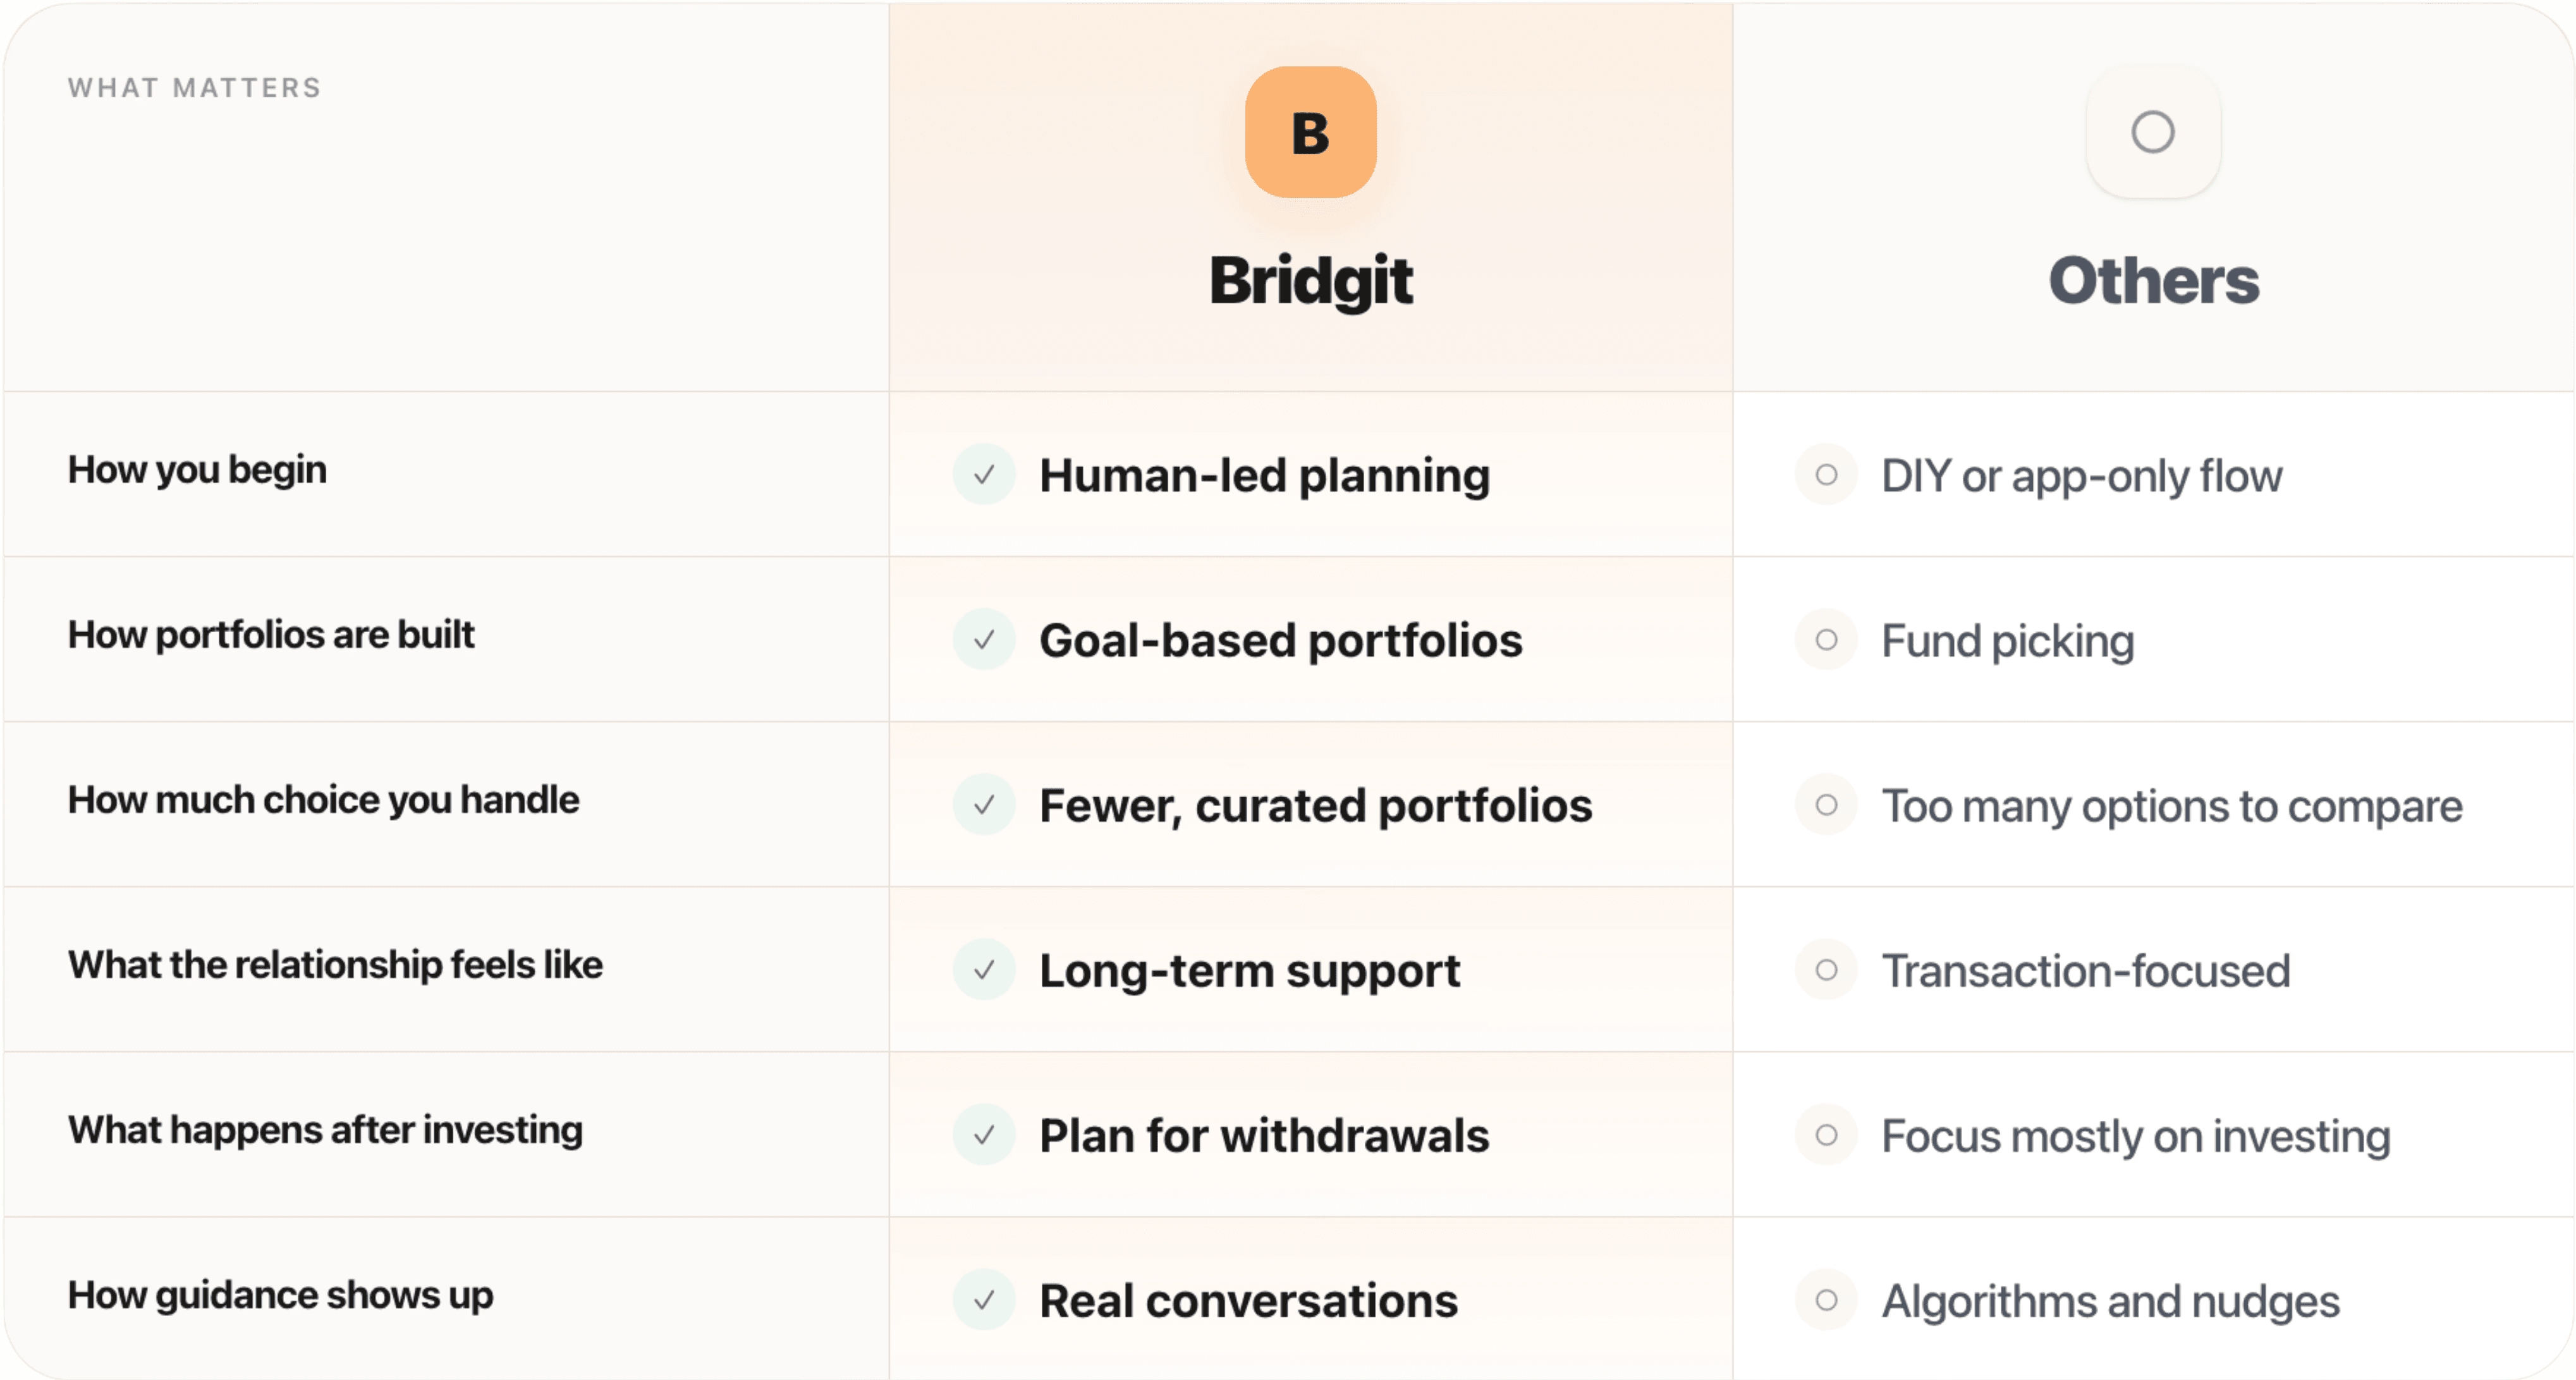
Task: Click the orange Bridgit B logo
Action: 1310,132
